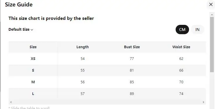Image resolution: width=215 pixels, height=109 pixels.
Task: Click the XS size row label
Action: pyautogui.click(x=33, y=59)
